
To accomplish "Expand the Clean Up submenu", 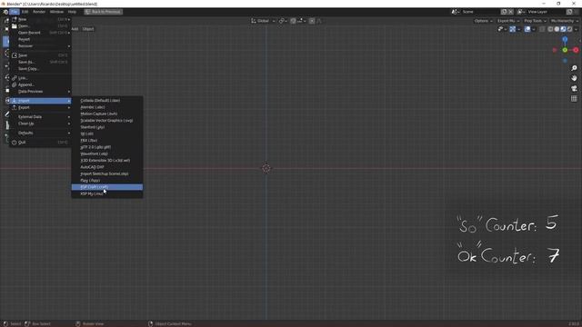I will pos(40,124).
